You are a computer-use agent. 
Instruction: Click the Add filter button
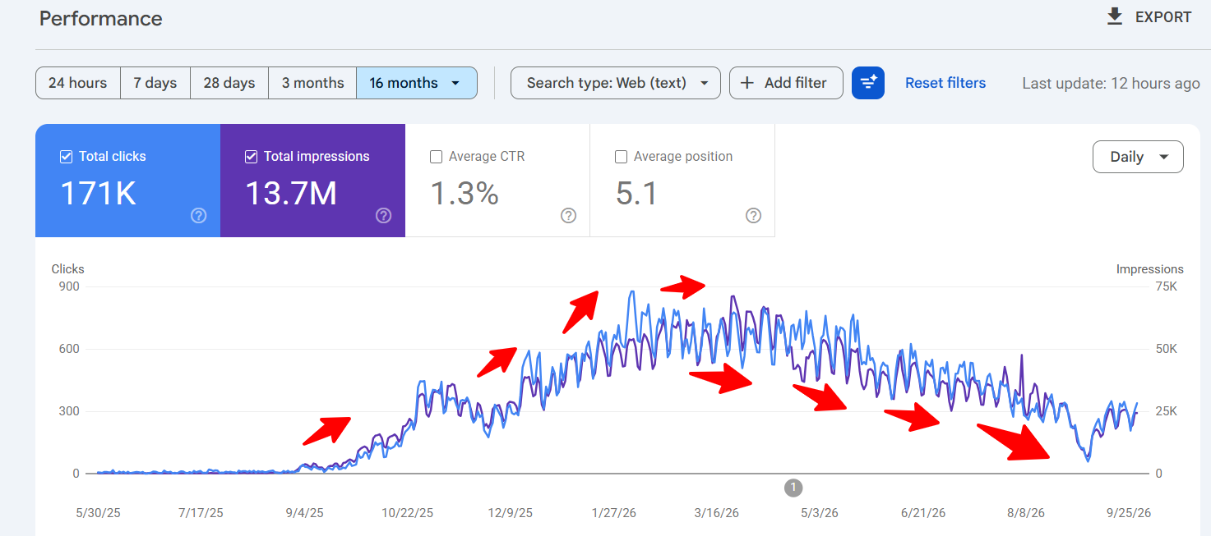click(786, 83)
